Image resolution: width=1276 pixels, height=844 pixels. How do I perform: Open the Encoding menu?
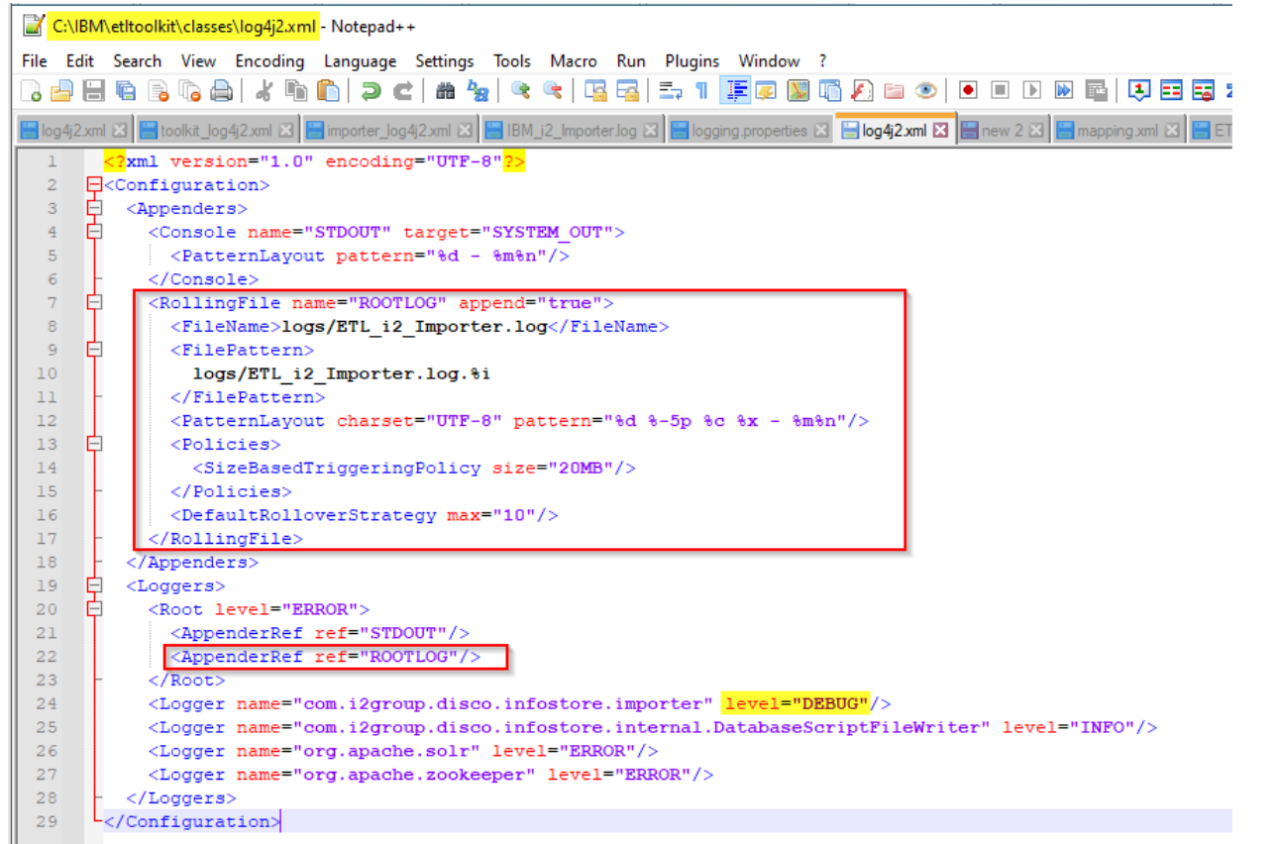click(269, 61)
